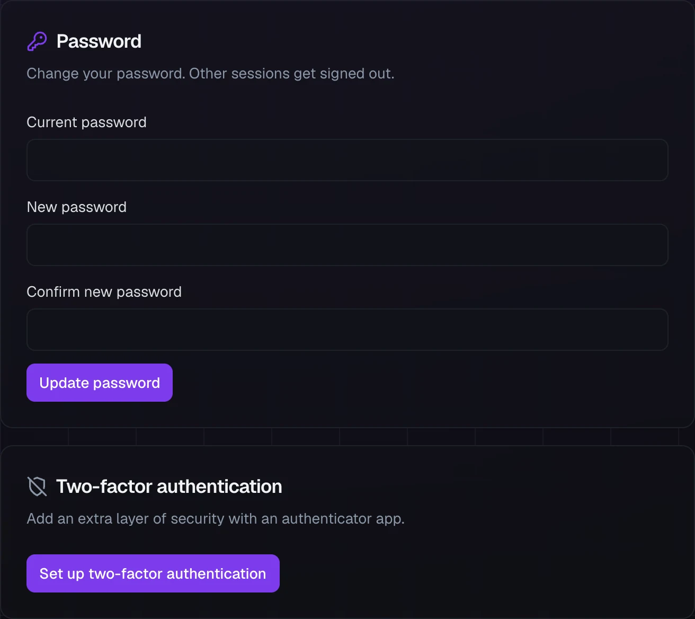Viewport: 695px width, 619px height.
Task: Click the grid-lined gap between the two cards
Action: pyautogui.click(x=348, y=437)
